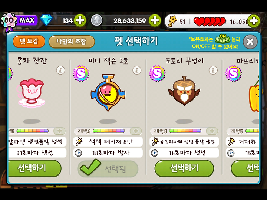Add more hearts with green plus
The image size is (267, 200).
254,21
